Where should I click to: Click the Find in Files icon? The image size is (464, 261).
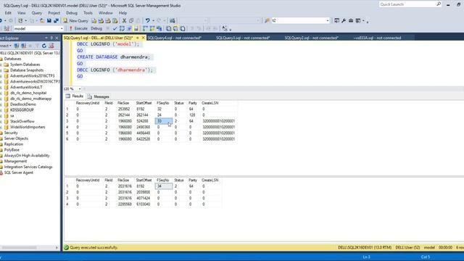click(268, 21)
